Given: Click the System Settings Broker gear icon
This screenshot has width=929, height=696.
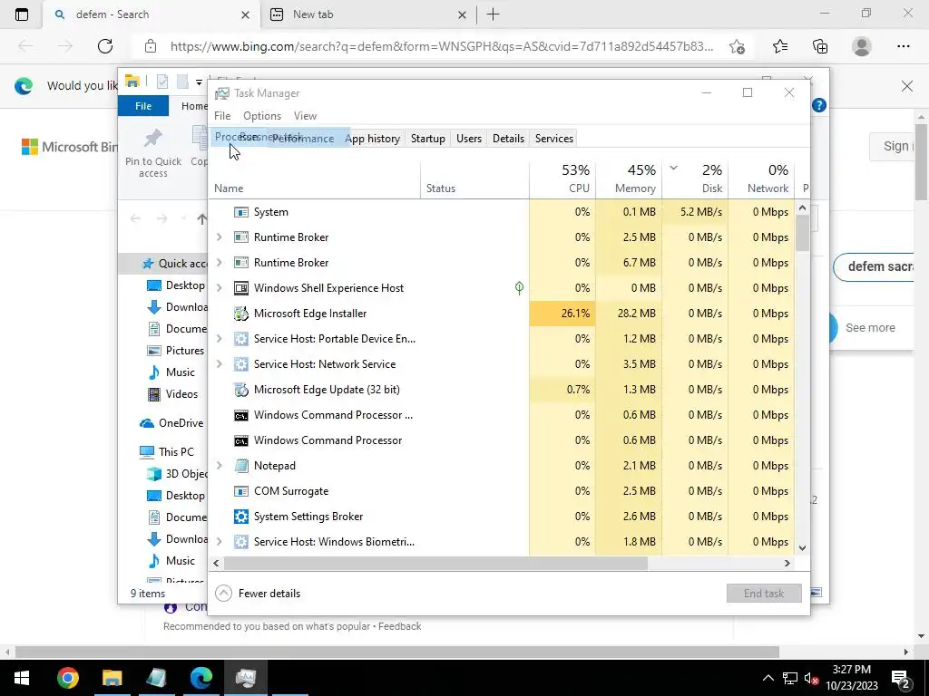Looking at the screenshot, I should click(x=241, y=517).
